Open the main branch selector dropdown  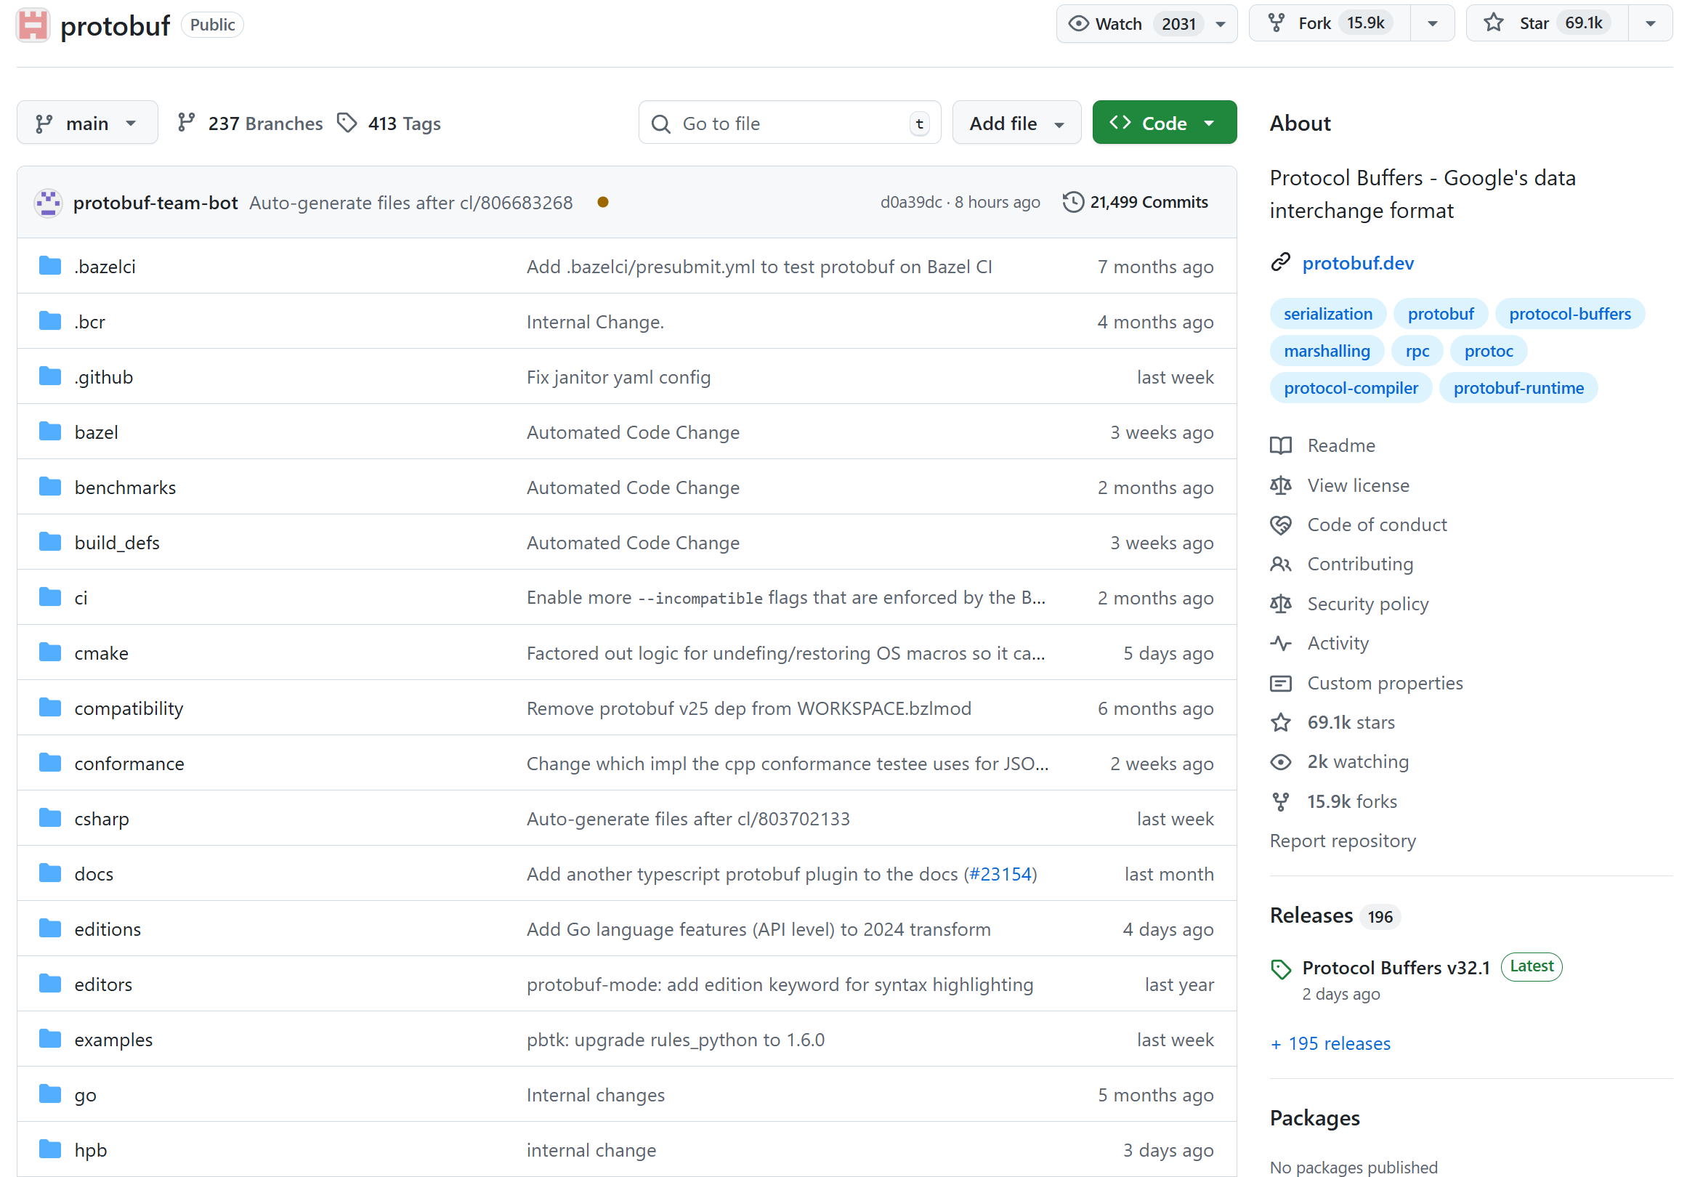86,122
